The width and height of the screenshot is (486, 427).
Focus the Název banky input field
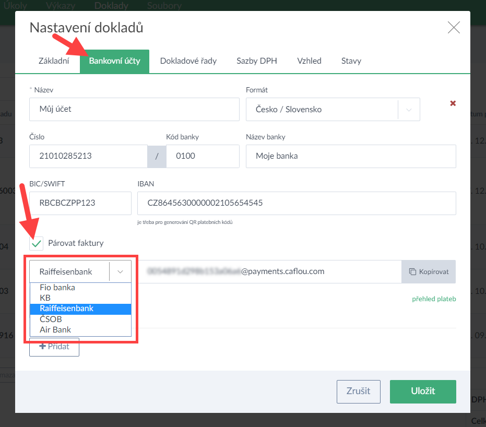coord(350,156)
